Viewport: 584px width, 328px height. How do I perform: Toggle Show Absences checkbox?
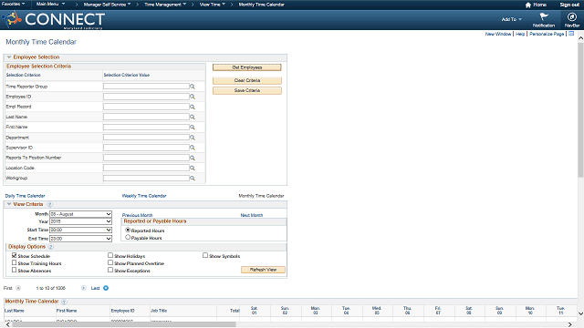(15, 271)
